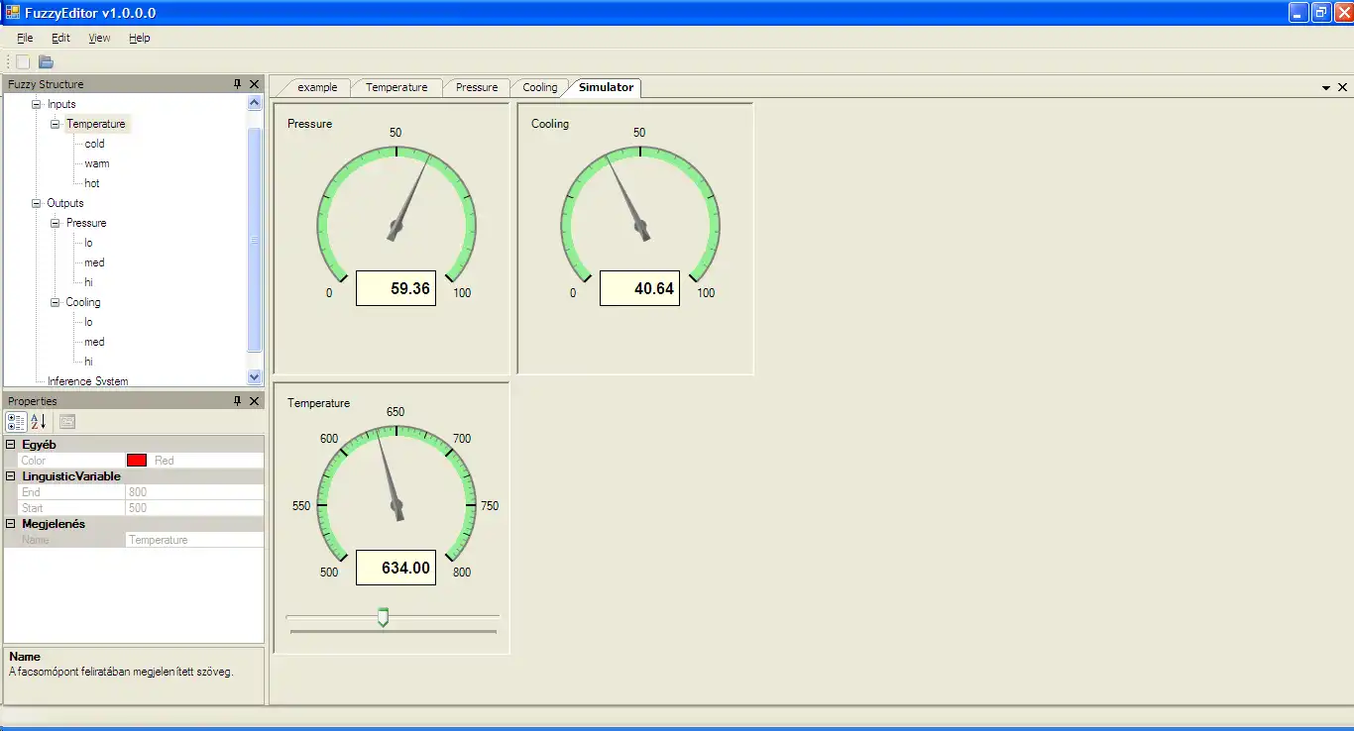Image resolution: width=1354 pixels, height=731 pixels.
Task: Click the End property value 800
Action: tap(194, 492)
